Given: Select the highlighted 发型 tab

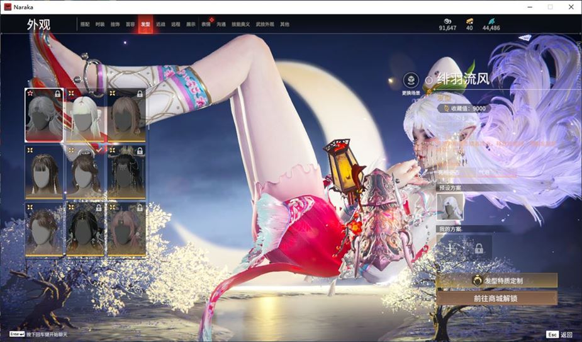Looking at the screenshot, I should tap(145, 24).
